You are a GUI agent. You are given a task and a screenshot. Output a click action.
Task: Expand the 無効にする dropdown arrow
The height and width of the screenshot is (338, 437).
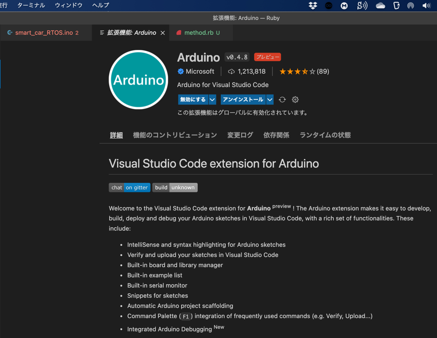(213, 100)
